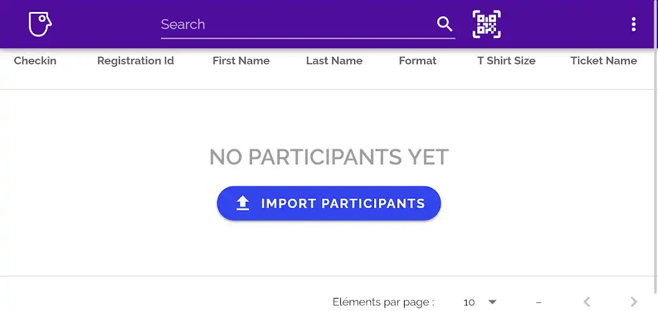Click the vertical scrollbar on the right edge
This screenshot has width=658, height=311.
[x=655, y=147]
